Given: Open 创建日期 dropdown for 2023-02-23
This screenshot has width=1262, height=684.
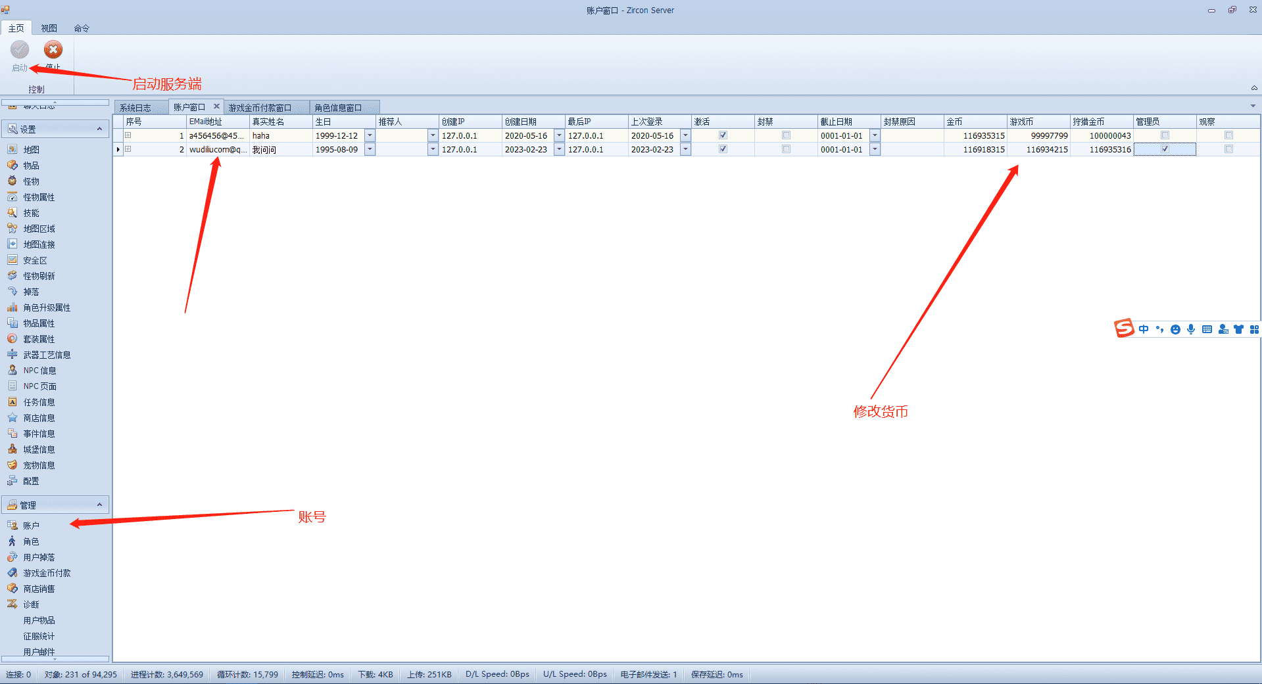Looking at the screenshot, I should [559, 149].
